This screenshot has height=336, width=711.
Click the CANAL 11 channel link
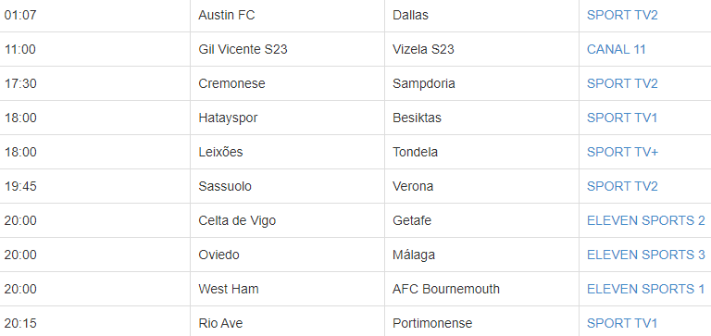(616, 49)
